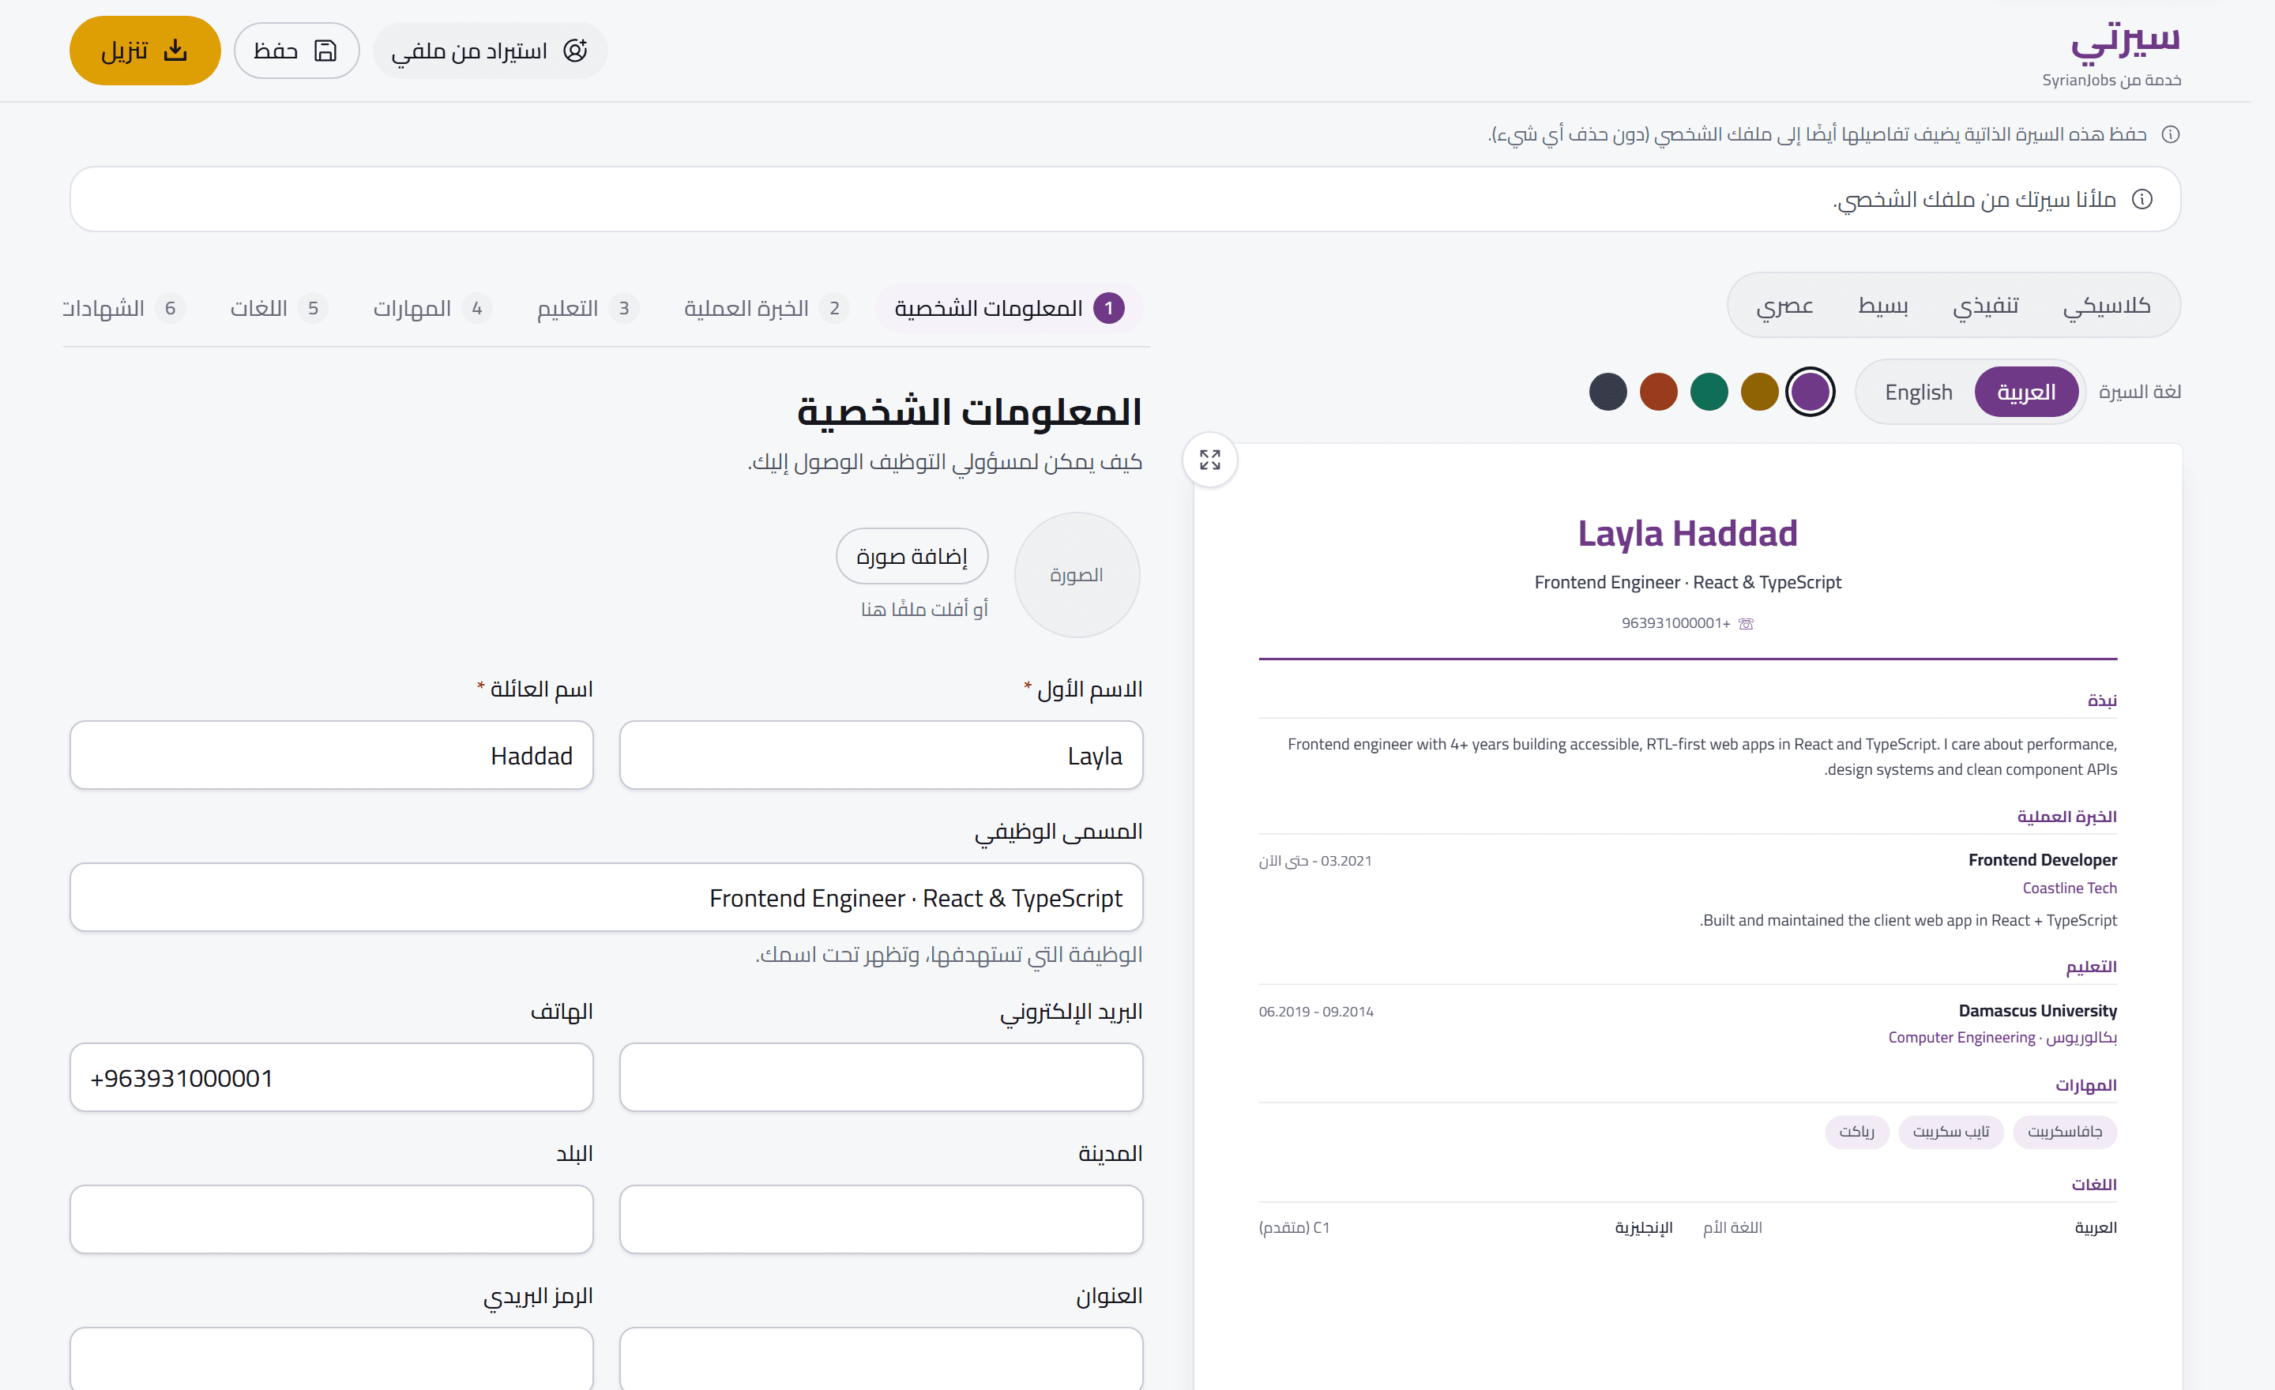Image resolution: width=2275 pixels, height=1390 pixels.
Task: Click Coastline Tech in the preview
Action: pyautogui.click(x=2069, y=888)
